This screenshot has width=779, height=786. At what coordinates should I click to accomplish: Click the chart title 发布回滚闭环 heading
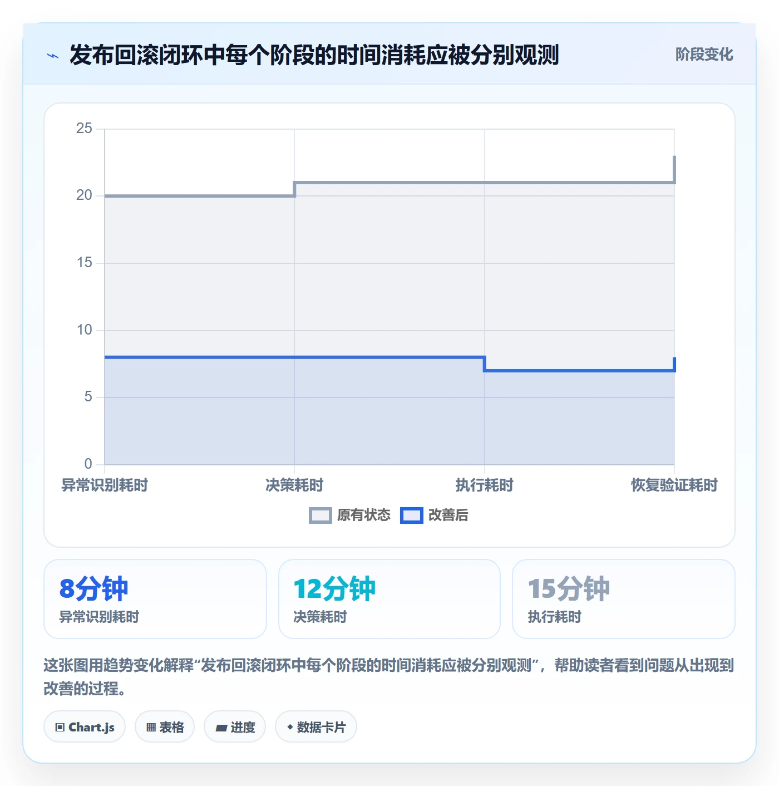click(314, 55)
